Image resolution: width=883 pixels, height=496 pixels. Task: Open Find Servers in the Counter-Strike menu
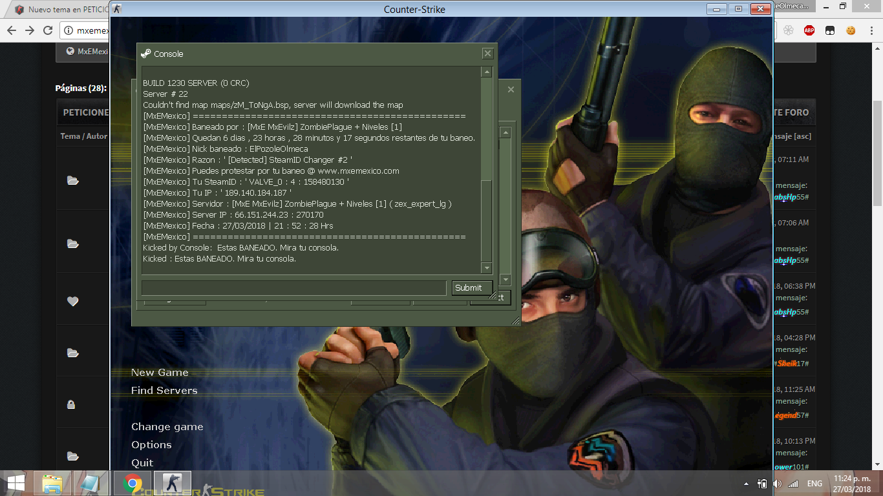164,391
